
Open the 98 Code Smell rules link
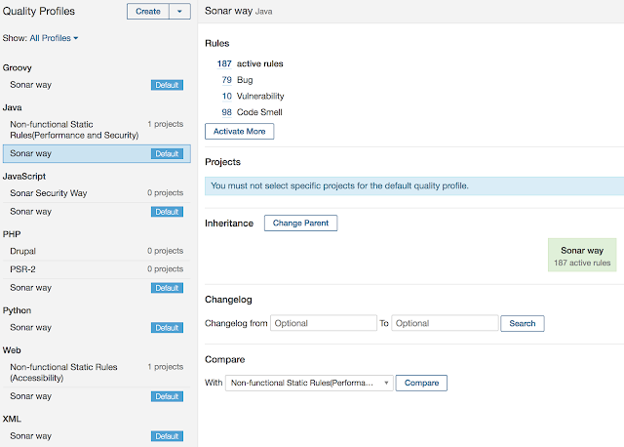[x=227, y=112]
